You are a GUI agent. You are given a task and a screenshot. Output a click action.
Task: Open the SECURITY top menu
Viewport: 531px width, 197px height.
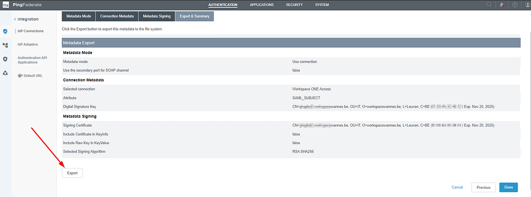[x=295, y=5]
